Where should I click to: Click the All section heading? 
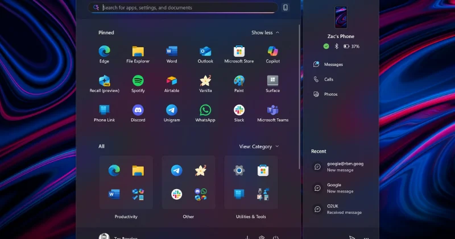click(x=101, y=146)
